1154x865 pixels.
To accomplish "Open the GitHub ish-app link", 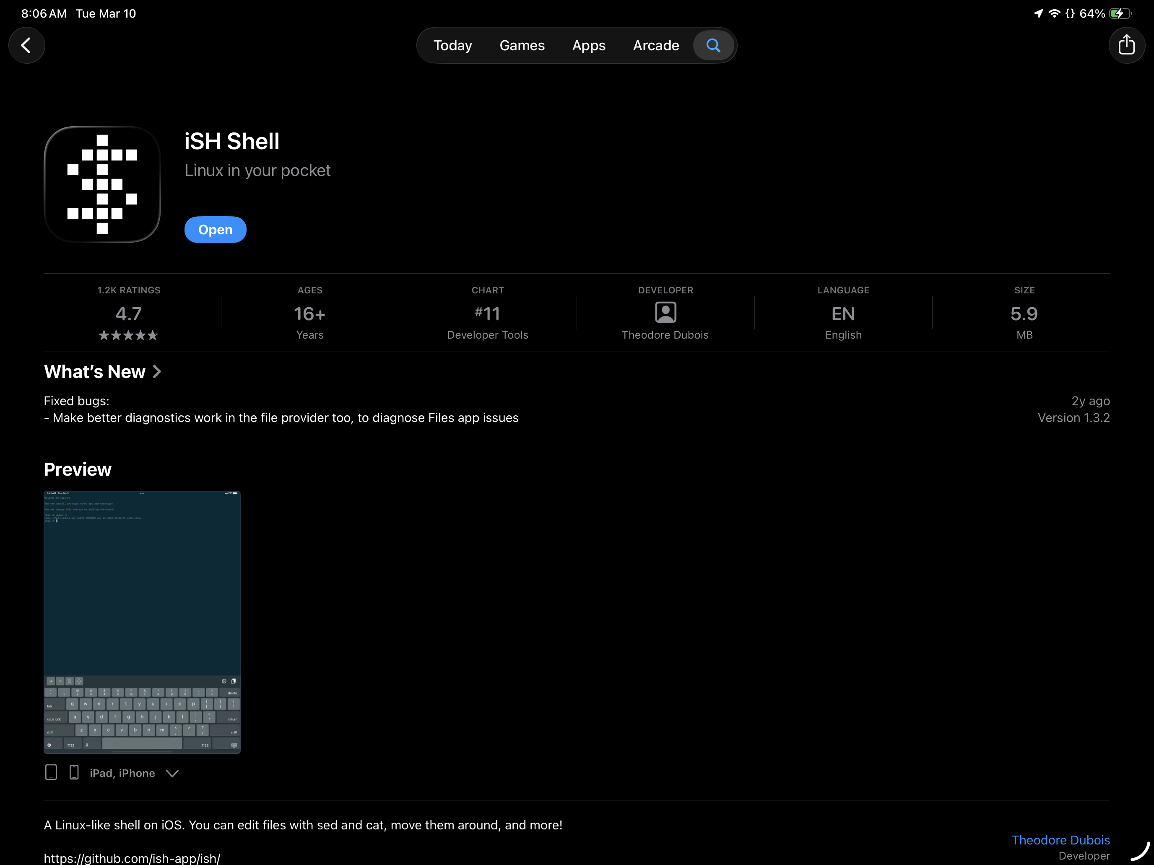I will tap(132, 858).
